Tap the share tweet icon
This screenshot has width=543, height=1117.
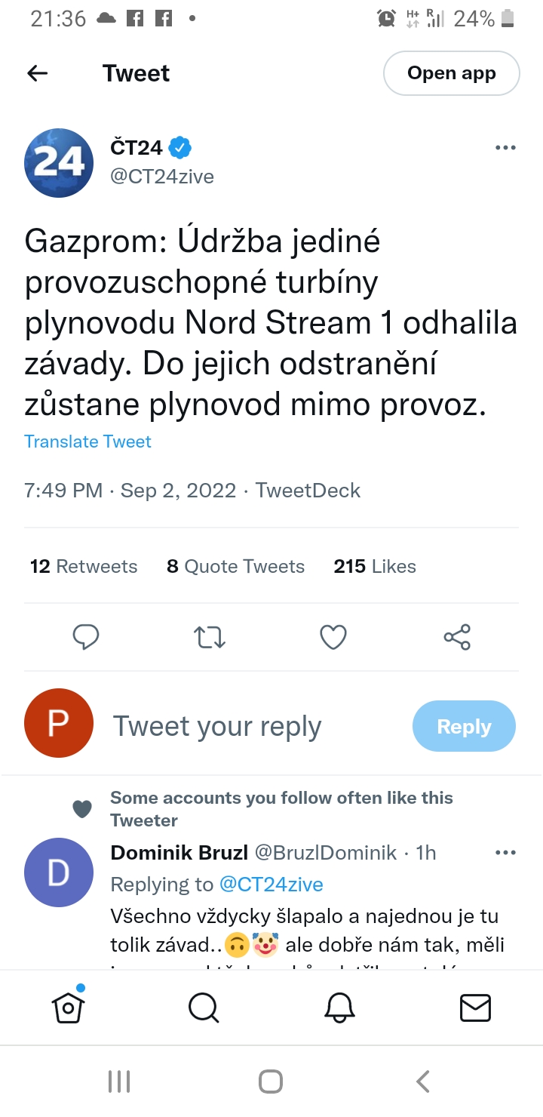click(x=457, y=637)
